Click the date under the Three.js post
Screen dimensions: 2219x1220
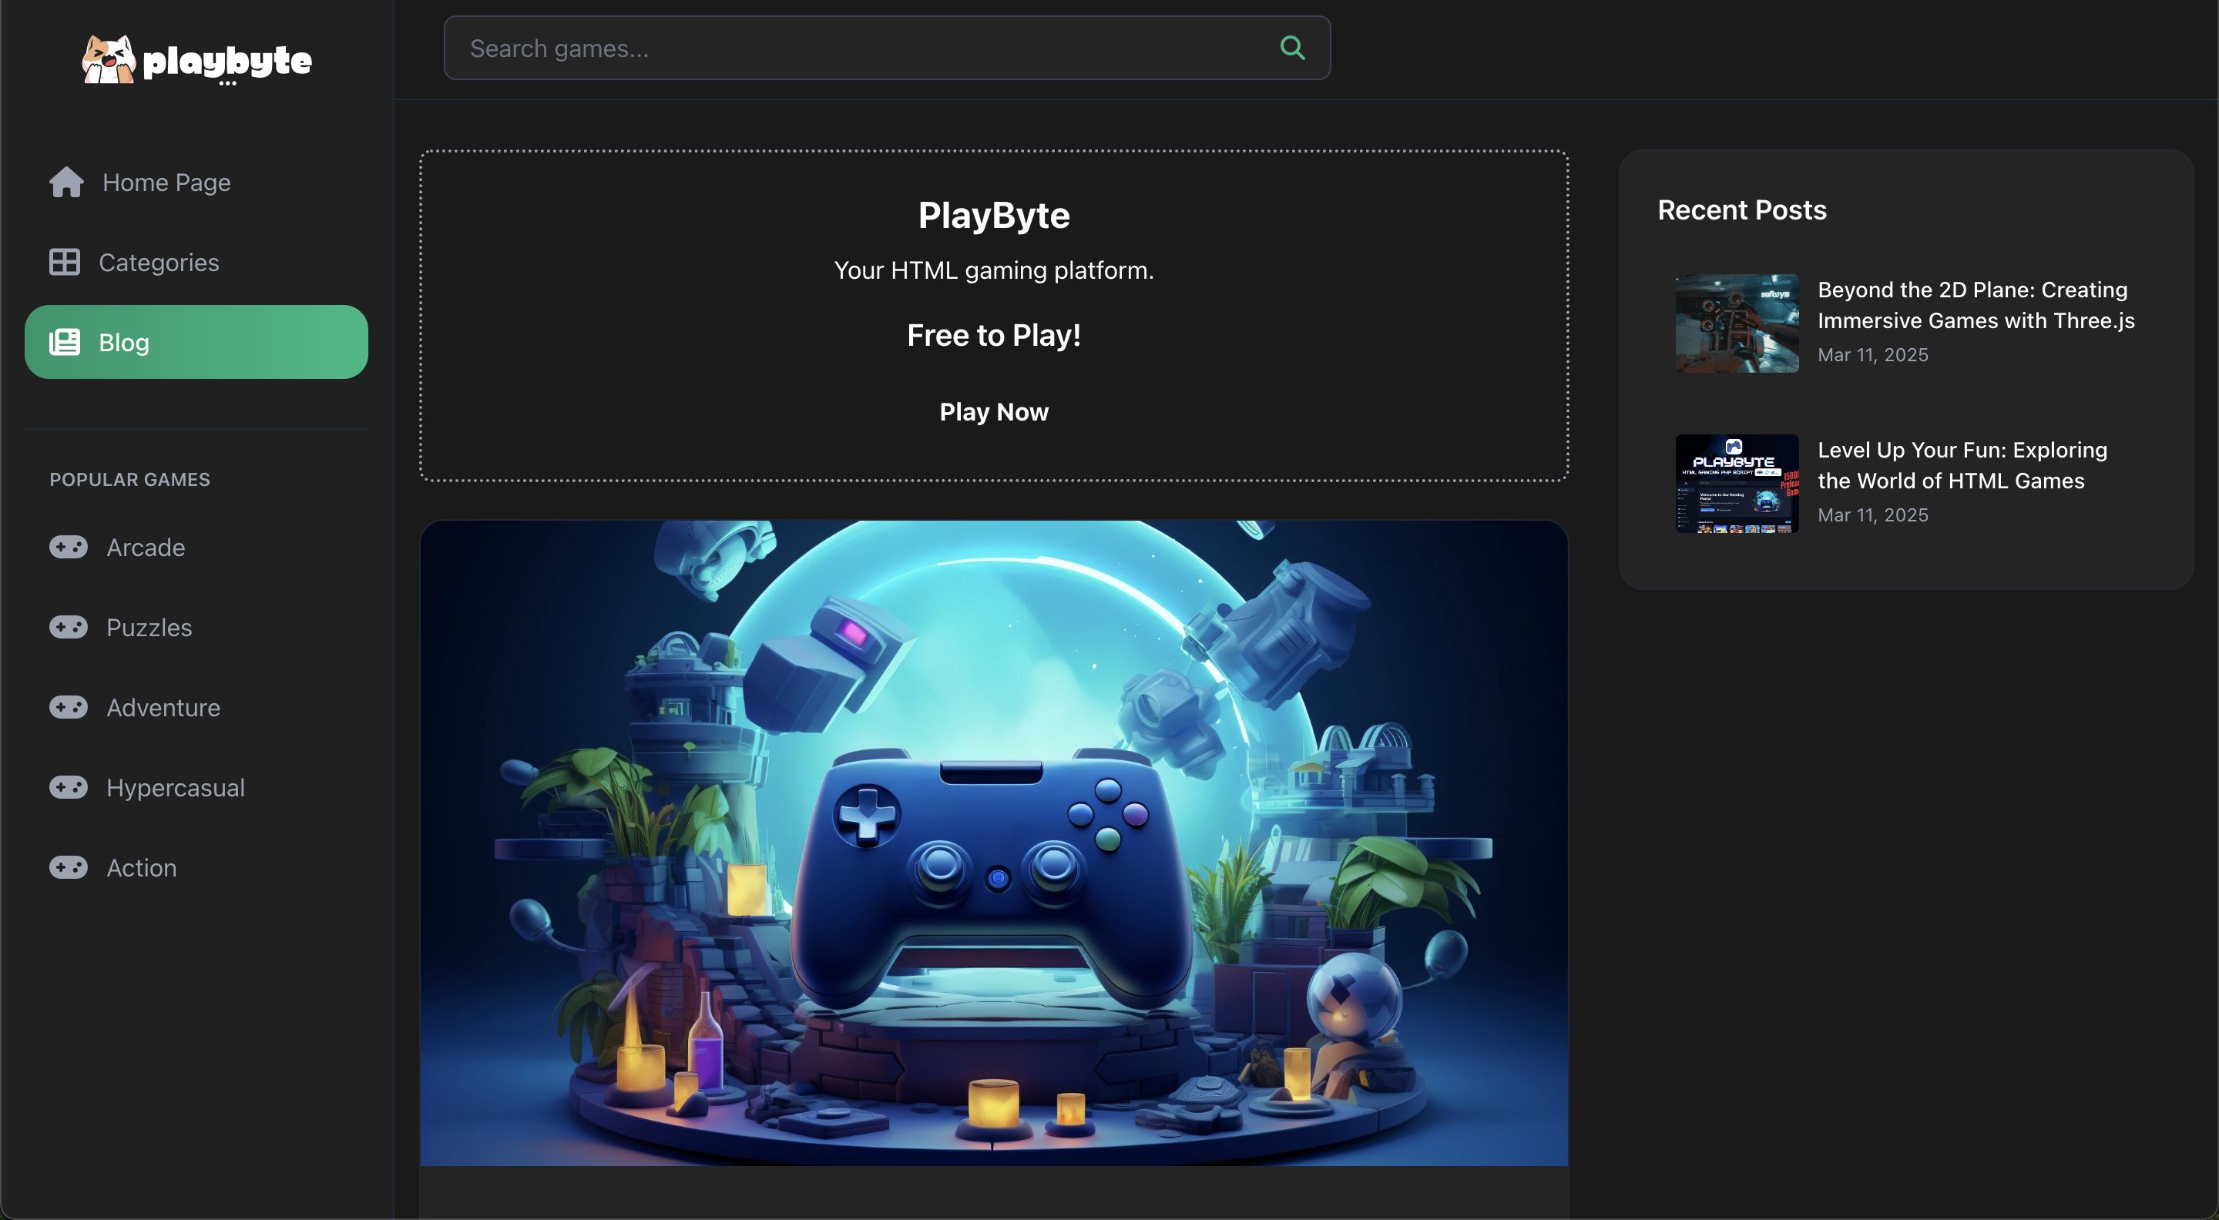pos(1873,355)
